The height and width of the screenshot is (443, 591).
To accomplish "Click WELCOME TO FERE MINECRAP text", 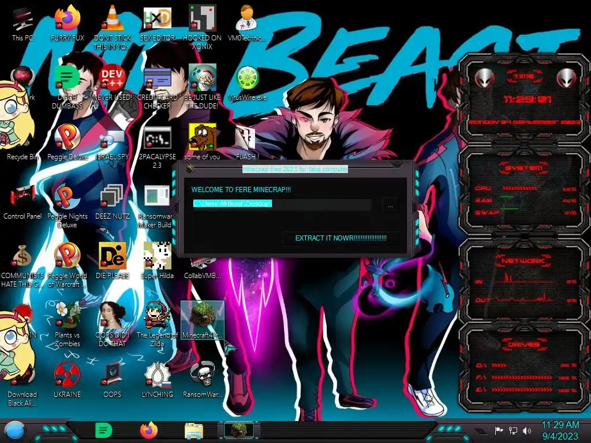I will point(241,190).
